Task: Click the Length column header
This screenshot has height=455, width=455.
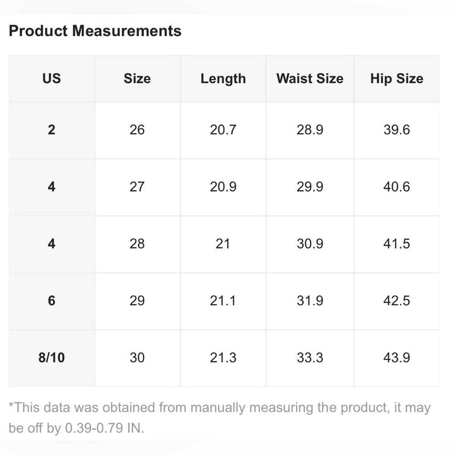Action: coord(223,79)
